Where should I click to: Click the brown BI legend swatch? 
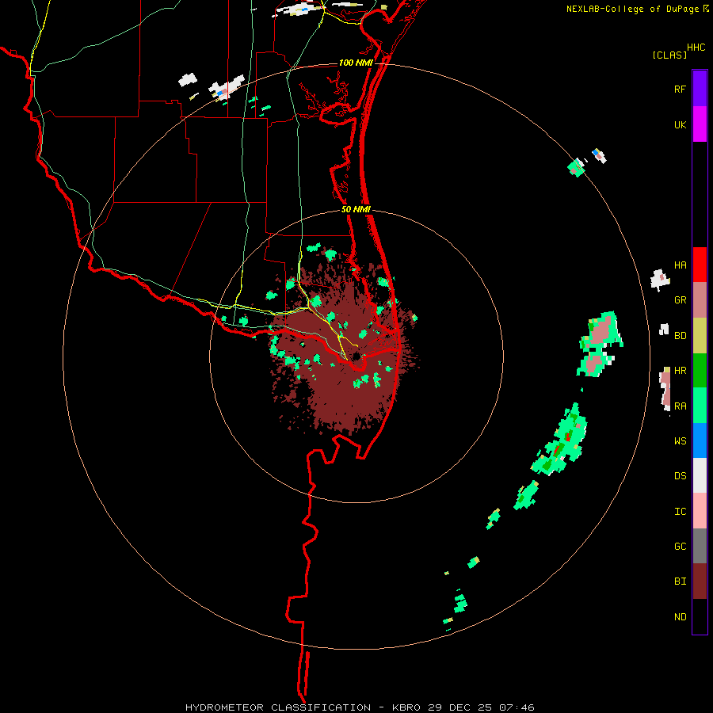[x=700, y=581]
